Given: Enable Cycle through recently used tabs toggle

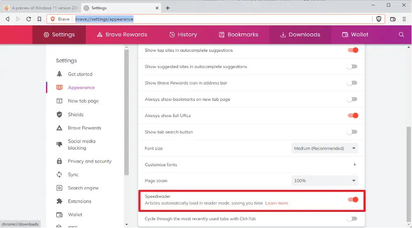Looking at the screenshot, I should [352, 218].
